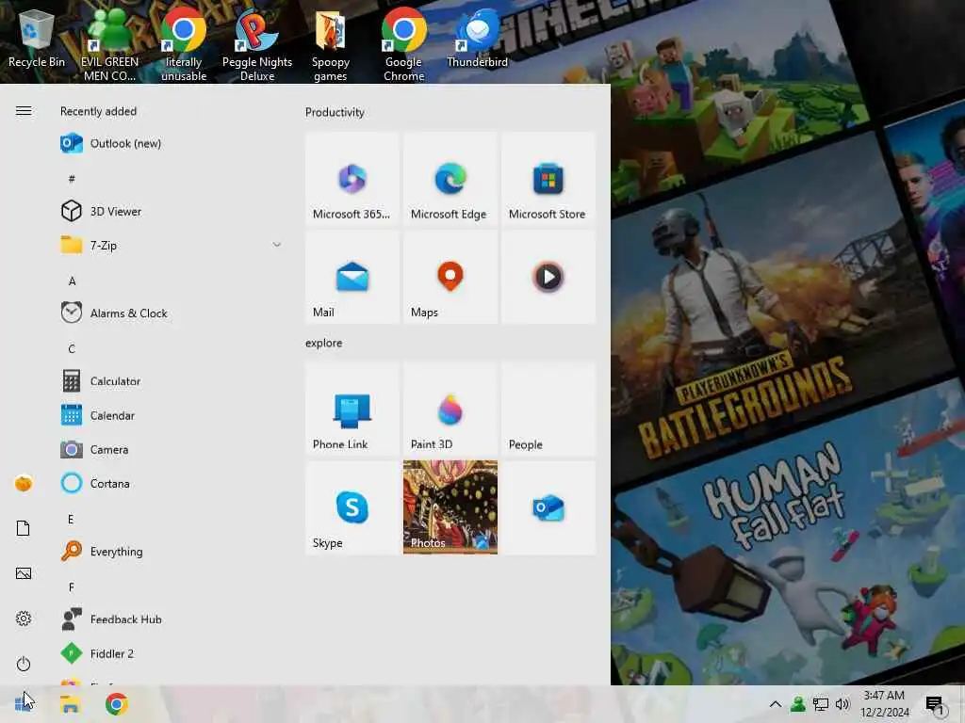The width and height of the screenshot is (965, 723).
Task: Click the 'explore' tile group header
Action: point(324,343)
